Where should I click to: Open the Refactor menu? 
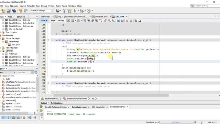coord(31,6)
